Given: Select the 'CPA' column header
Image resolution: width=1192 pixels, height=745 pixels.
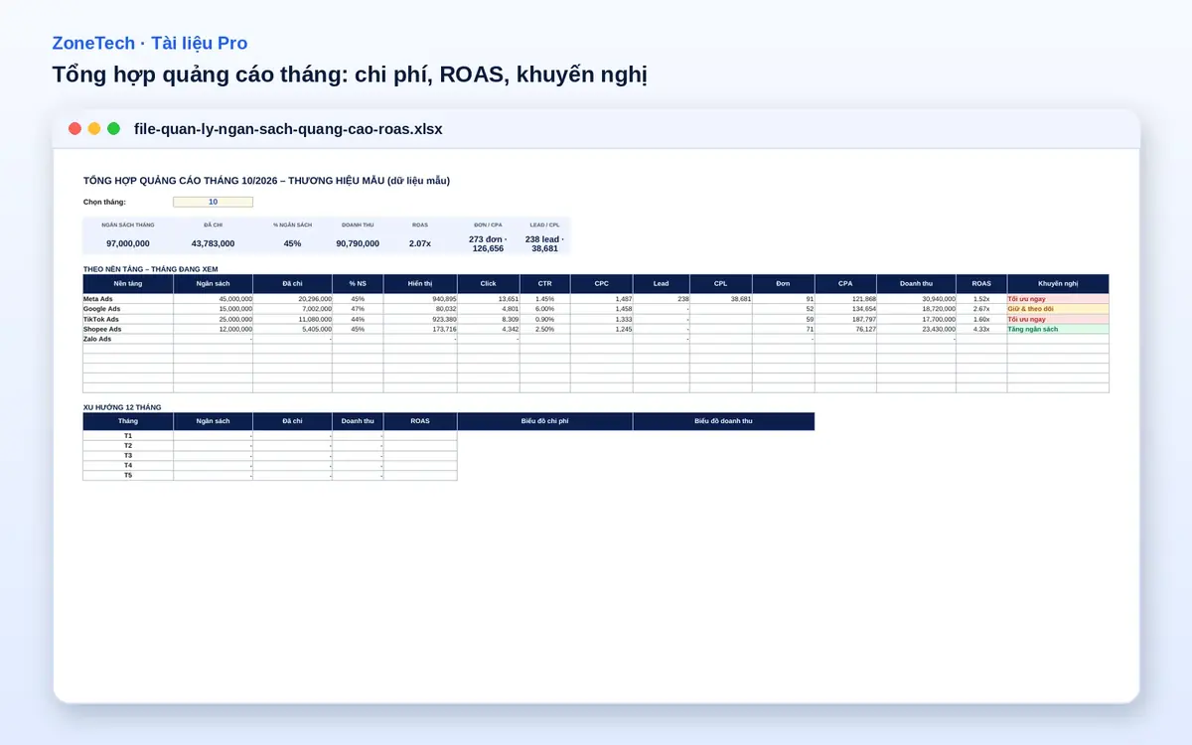Looking at the screenshot, I should 845,283.
